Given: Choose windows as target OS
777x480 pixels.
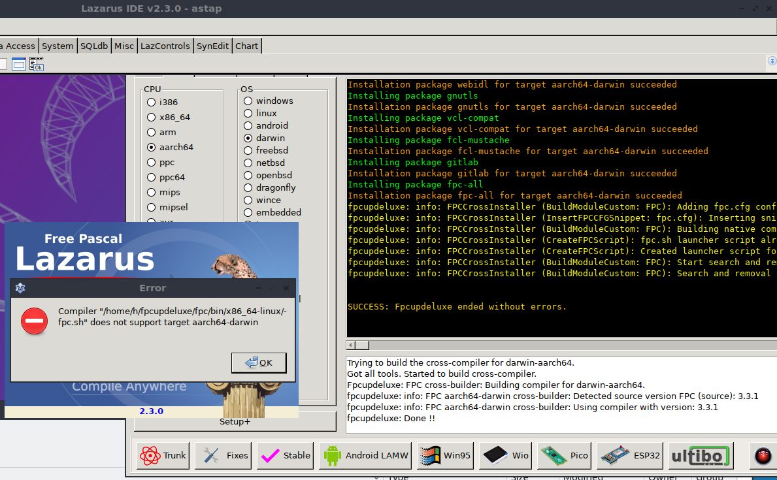Looking at the screenshot, I should click(248, 101).
